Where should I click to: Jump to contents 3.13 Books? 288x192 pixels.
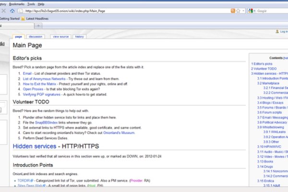click(265, 161)
